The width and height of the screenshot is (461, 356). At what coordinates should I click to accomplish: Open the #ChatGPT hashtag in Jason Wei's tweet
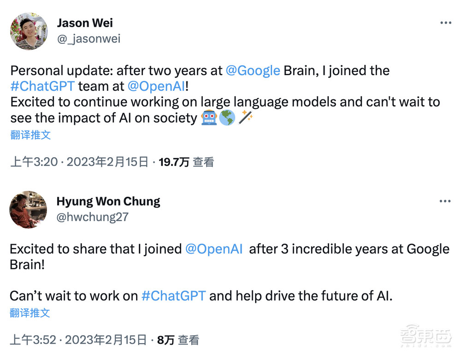pos(42,86)
